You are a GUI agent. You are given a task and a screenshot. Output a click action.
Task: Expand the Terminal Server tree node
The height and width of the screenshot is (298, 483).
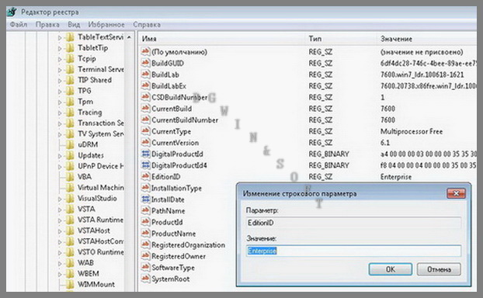pos(60,70)
